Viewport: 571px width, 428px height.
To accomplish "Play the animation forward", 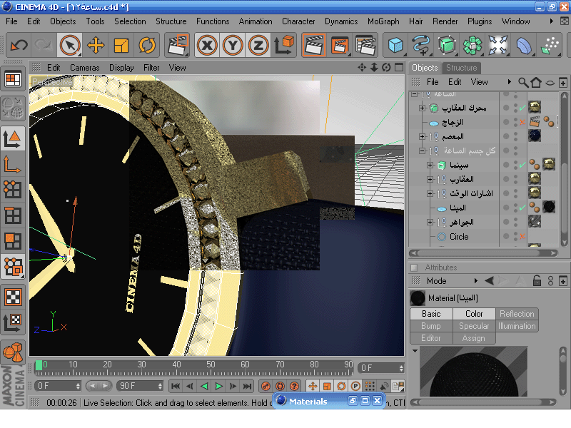I will (x=218, y=386).
